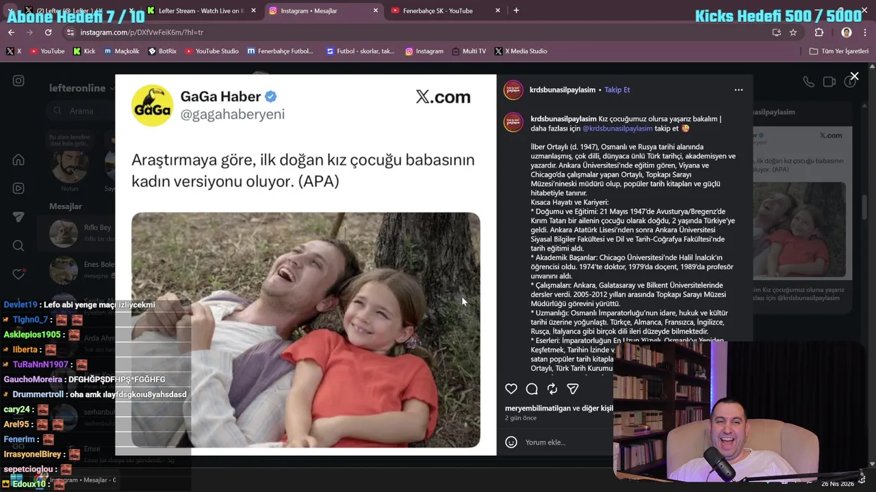
Task: Repost using the arrows icon
Action: [552, 389]
